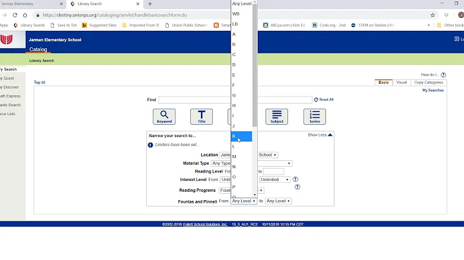Open Resource Lists in sidebar

pos(7,114)
